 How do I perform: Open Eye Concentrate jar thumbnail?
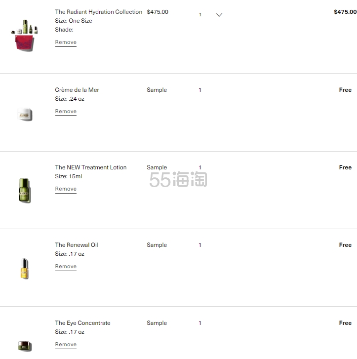click(x=25, y=346)
